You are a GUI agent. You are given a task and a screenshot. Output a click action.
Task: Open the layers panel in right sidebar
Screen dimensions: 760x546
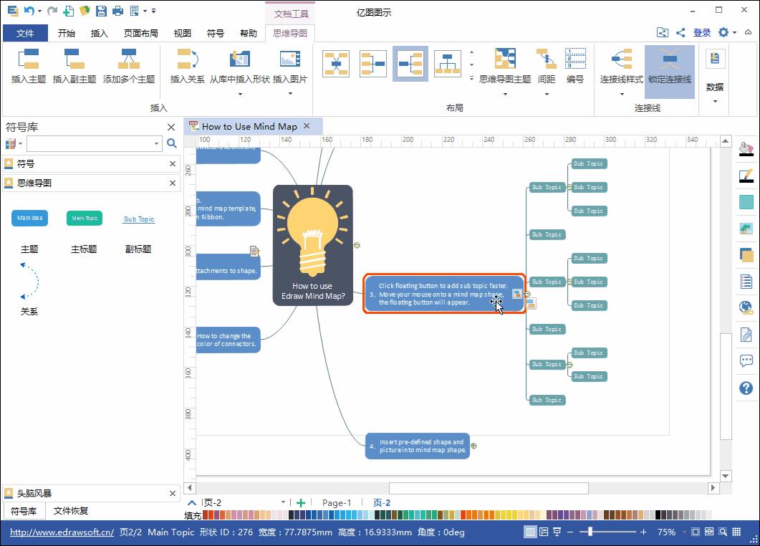pyautogui.click(x=746, y=254)
